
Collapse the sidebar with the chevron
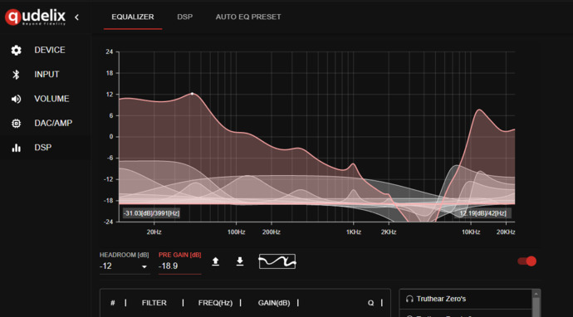point(76,17)
